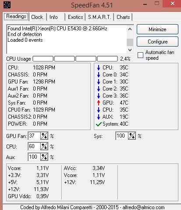Click the log scrollbar thumb
181x210 pixels.
(130, 42)
